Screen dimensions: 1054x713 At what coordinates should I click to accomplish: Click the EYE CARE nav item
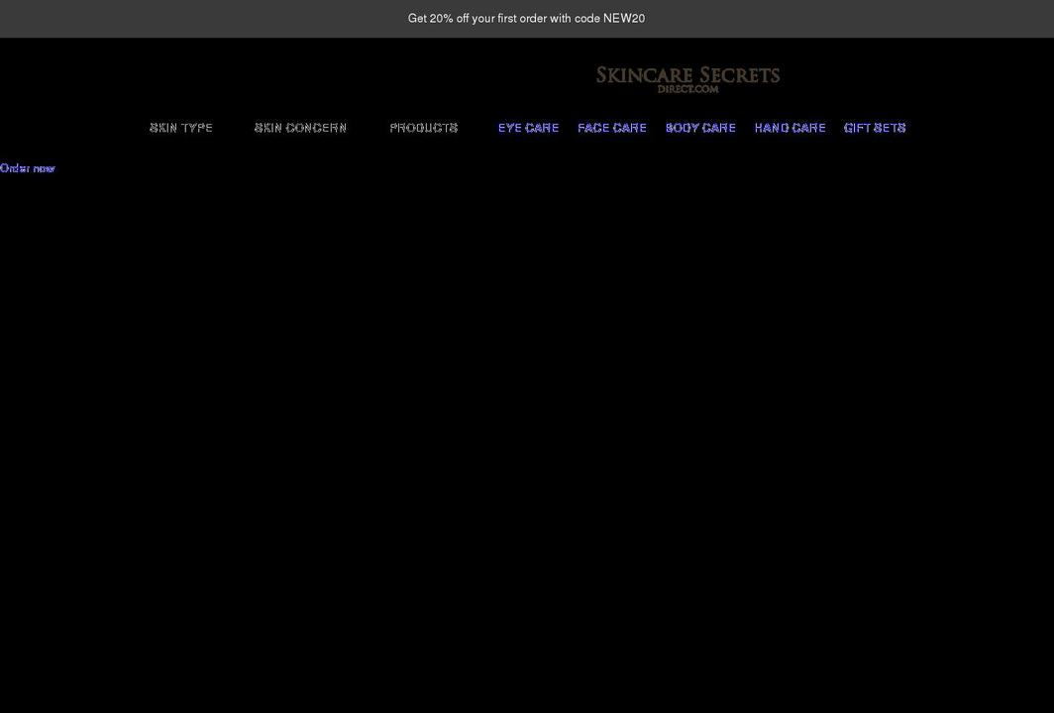(528, 127)
